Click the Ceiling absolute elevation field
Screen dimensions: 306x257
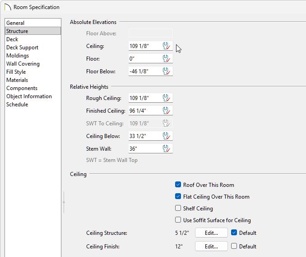point(151,46)
